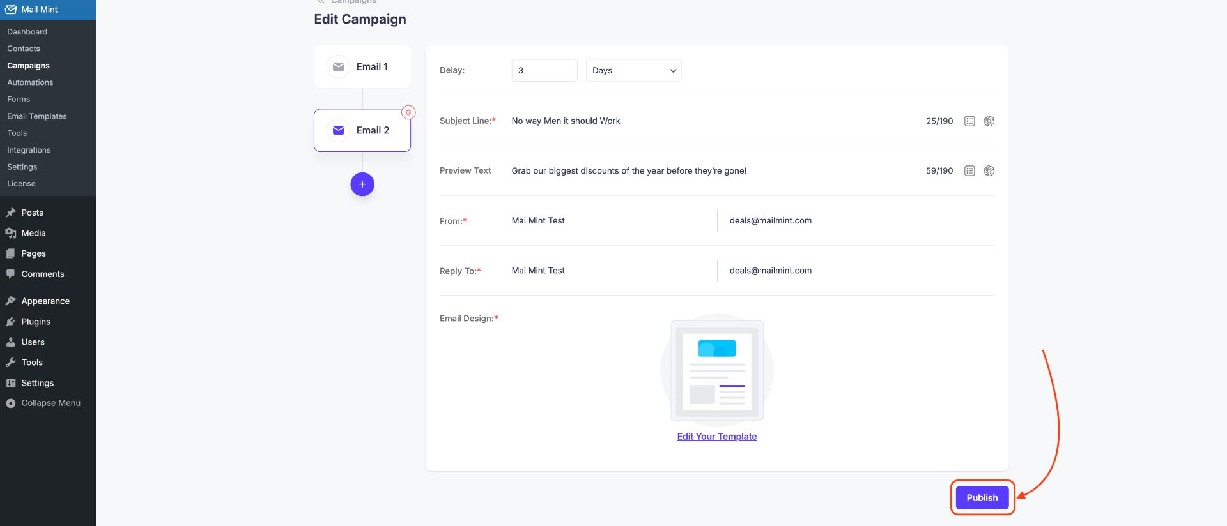Click the Plugins plug icon
Viewport: 1227px width, 526px height.
pyautogui.click(x=11, y=322)
